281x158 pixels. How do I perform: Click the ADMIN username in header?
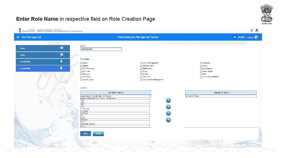coord(241,37)
